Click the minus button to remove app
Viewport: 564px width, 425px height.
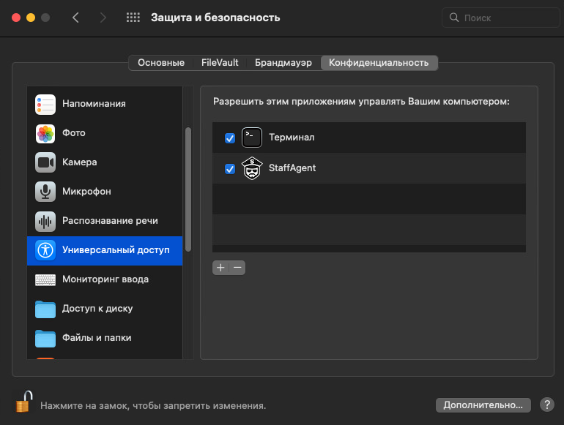237,268
